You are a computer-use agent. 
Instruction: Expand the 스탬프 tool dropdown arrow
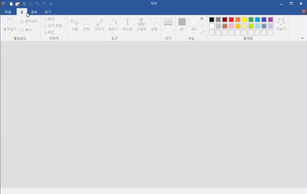click(141, 33)
